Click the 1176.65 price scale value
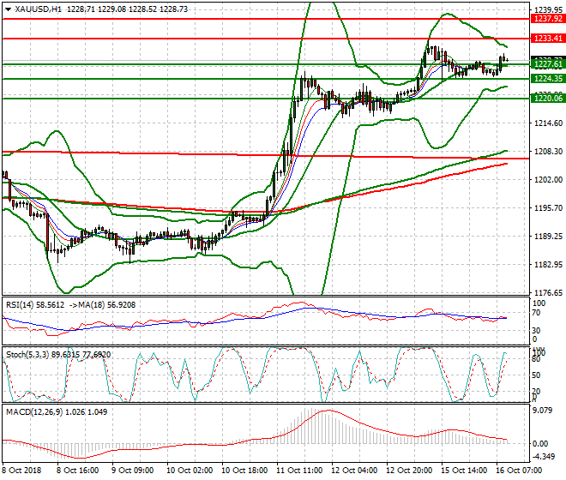 [548, 292]
